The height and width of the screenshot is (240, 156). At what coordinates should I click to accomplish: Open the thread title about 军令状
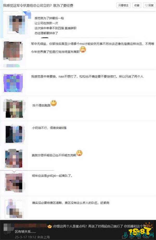tap(38, 6)
